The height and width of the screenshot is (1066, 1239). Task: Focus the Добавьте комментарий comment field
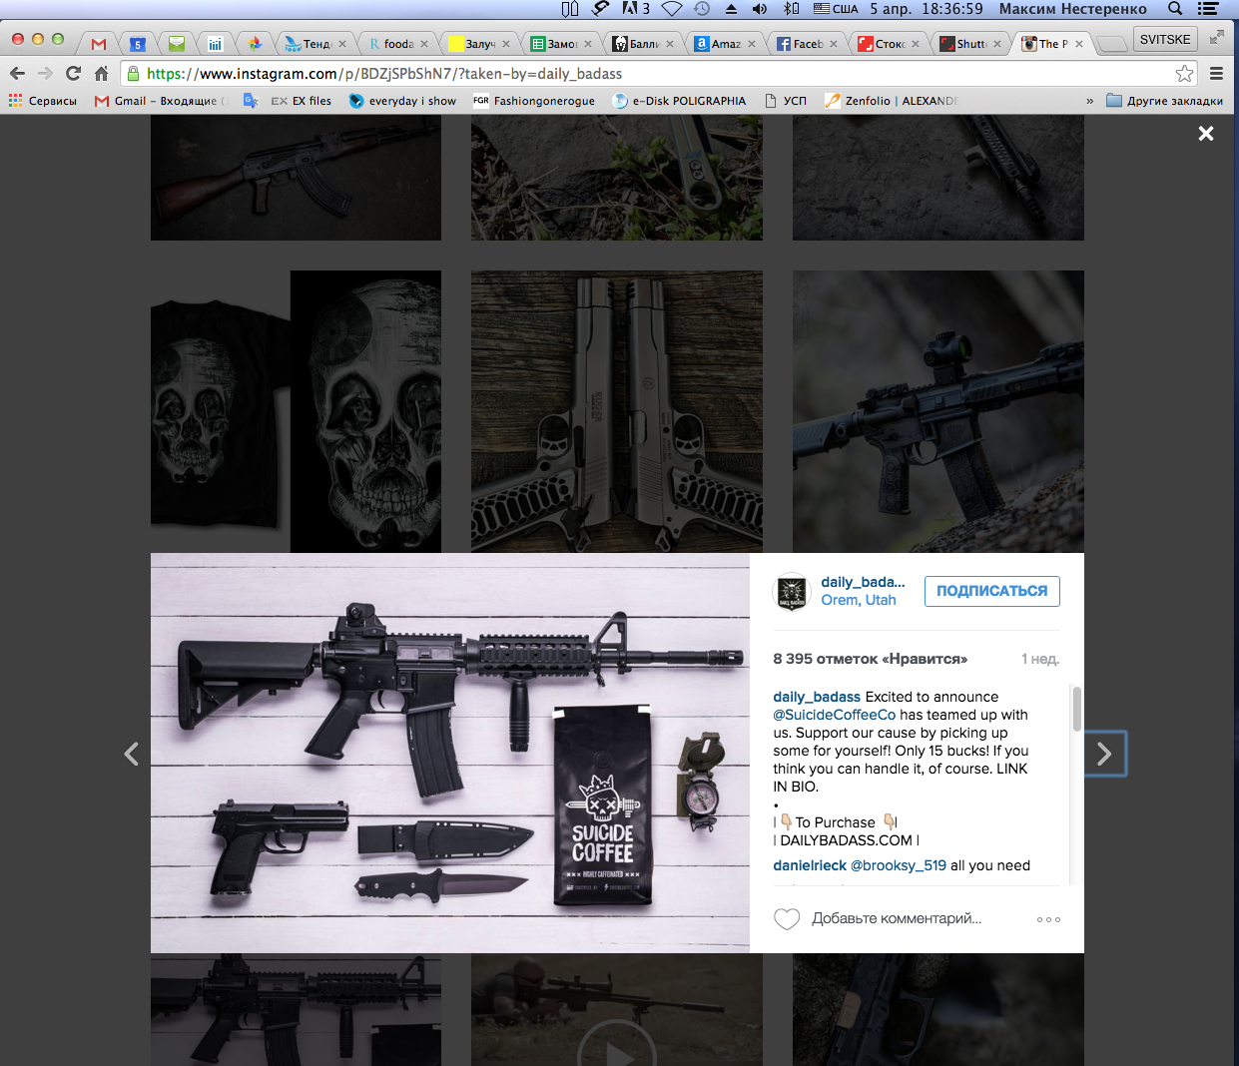coord(897,918)
